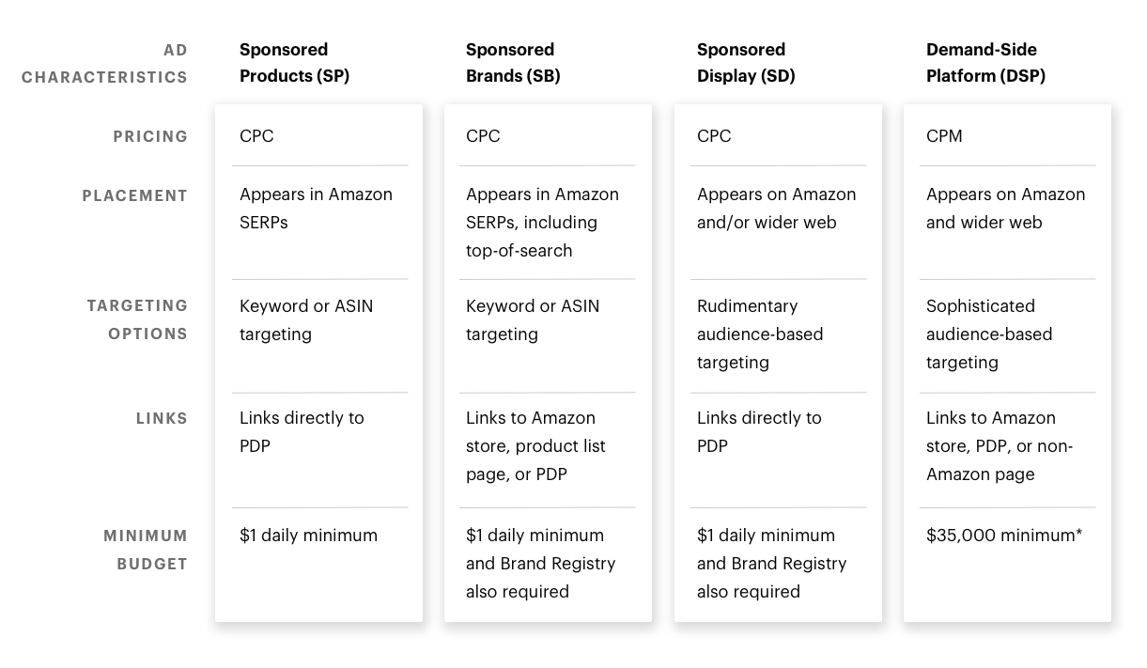Click the AD CHARACTERISTICS header label
1147x668 pixels.
point(104,64)
